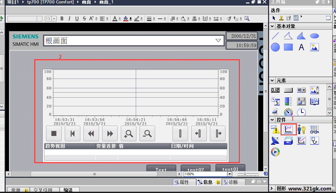Screen dimensions: 336x193
Task: Toggle underline formatting
Action: tap(77, 19)
